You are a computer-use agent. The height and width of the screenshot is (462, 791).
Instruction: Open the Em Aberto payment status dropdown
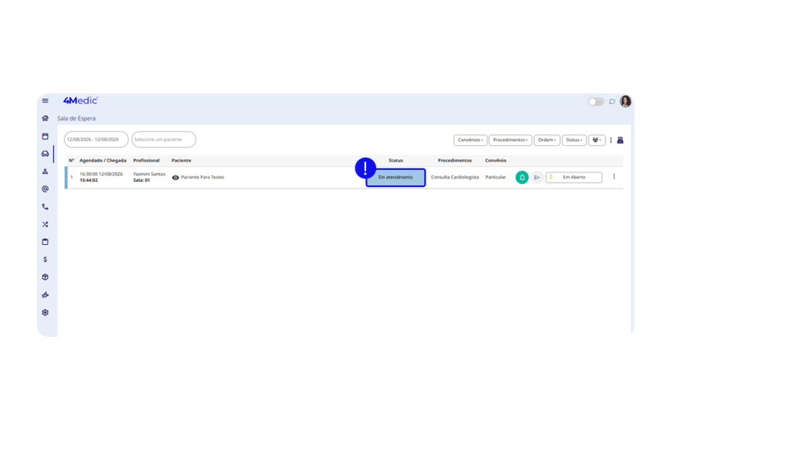[x=574, y=178]
